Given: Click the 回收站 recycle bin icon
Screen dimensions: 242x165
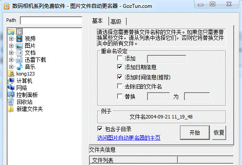Looking at the screenshot, I should [x=11, y=102].
